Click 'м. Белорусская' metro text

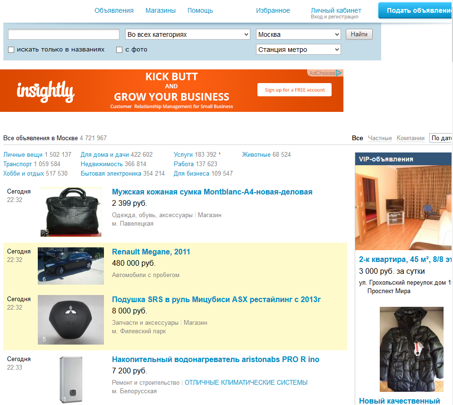[x=134, y=391]
